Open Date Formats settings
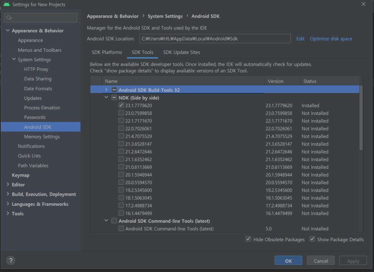The image size is (374, 272). tap(38, 89)
